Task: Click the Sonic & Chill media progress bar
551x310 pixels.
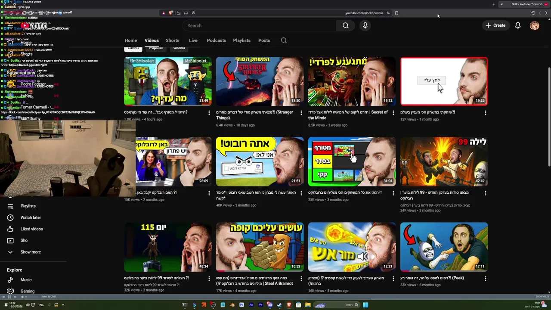Action: pyautogui.click(x=275, y=299)
